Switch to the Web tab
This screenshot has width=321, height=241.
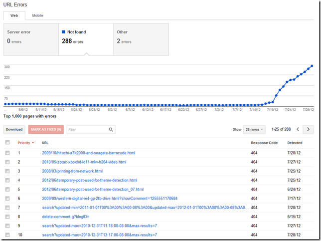pyautogui.click(x=14, y=15)
